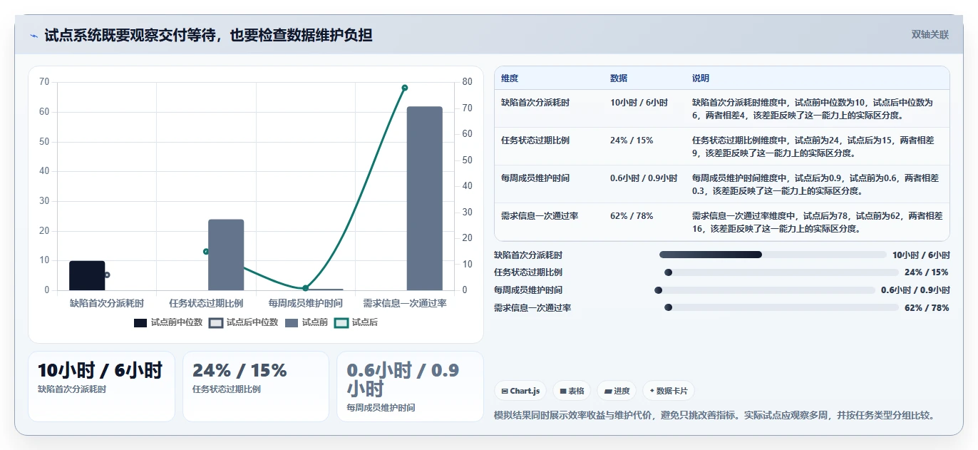The image size is (978, 450).
Task: Click the tall grey bar for 需求信息一次通过率
Action: coord(425,198)
